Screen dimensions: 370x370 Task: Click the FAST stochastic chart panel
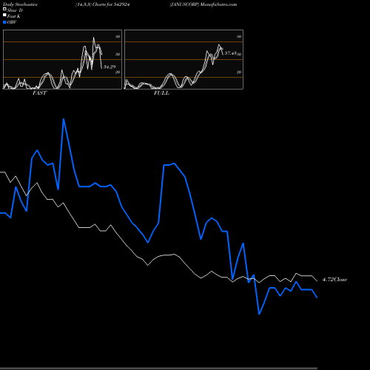tap(62, 59)
